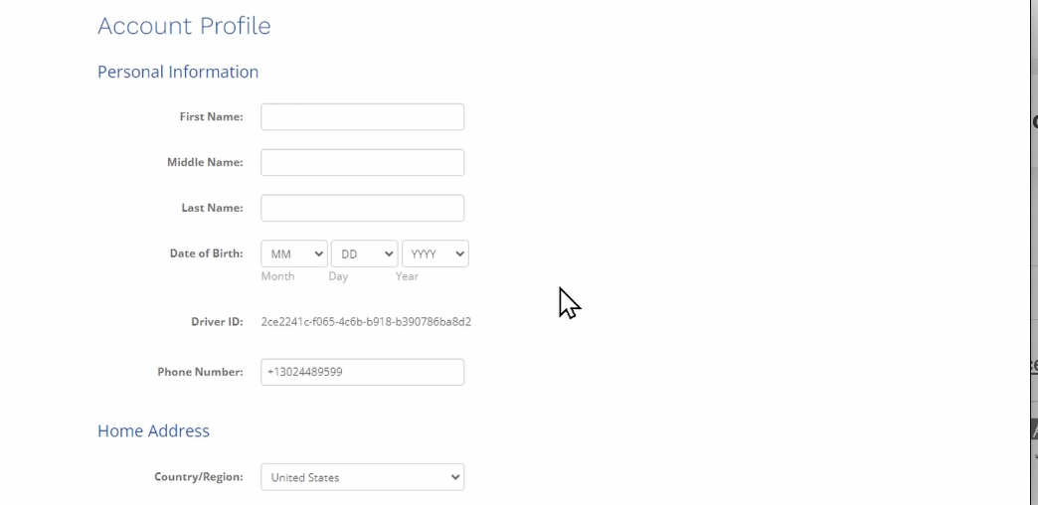This screenshot has width=1038, height=505.
Task: Click the First Name text field
Action: tap(362, 116)
